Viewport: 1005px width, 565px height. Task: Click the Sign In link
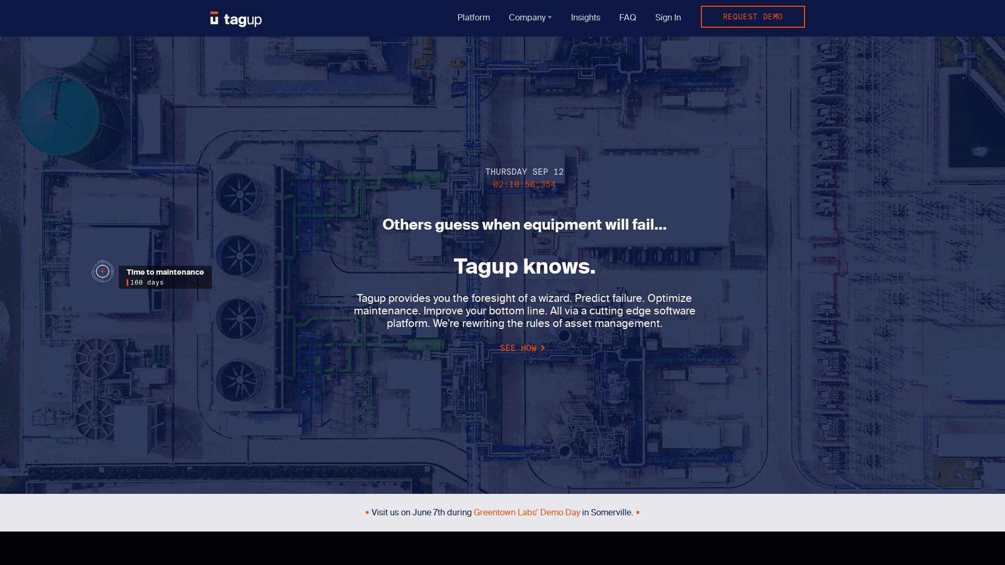click(x=667, y=18)
